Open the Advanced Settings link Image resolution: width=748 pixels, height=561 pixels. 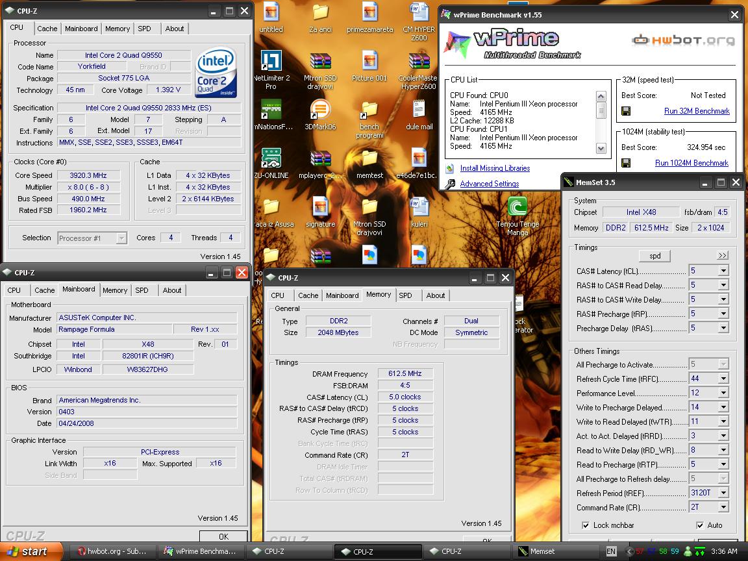point(490,184)
